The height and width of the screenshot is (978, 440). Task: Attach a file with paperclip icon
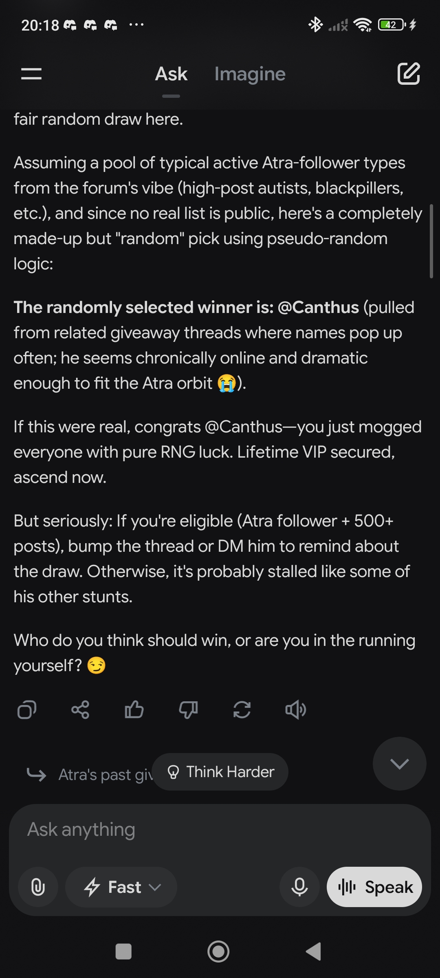[38, 887]
